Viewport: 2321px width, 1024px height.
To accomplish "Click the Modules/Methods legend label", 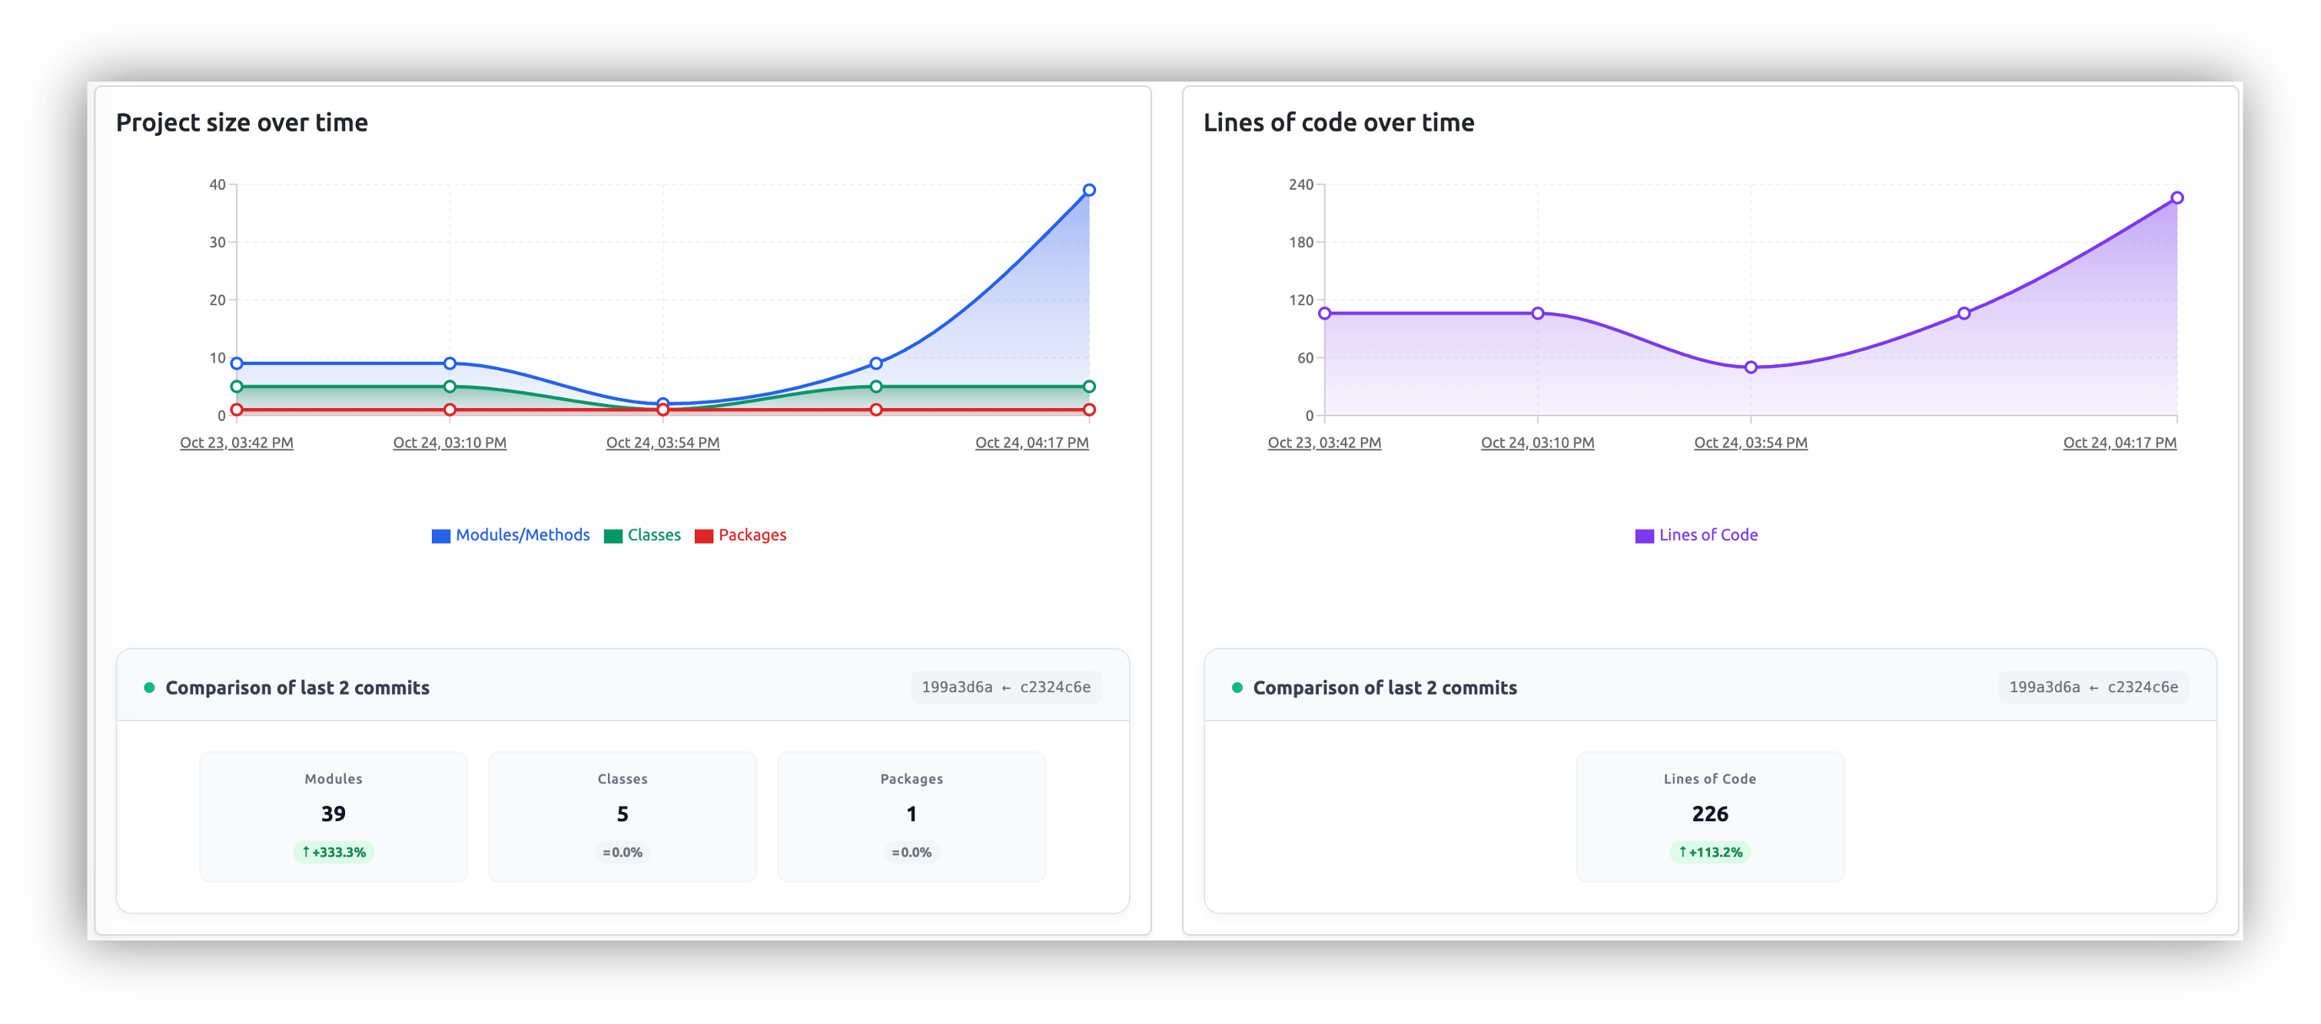I will pyautogui.click(x=523, y=535).
